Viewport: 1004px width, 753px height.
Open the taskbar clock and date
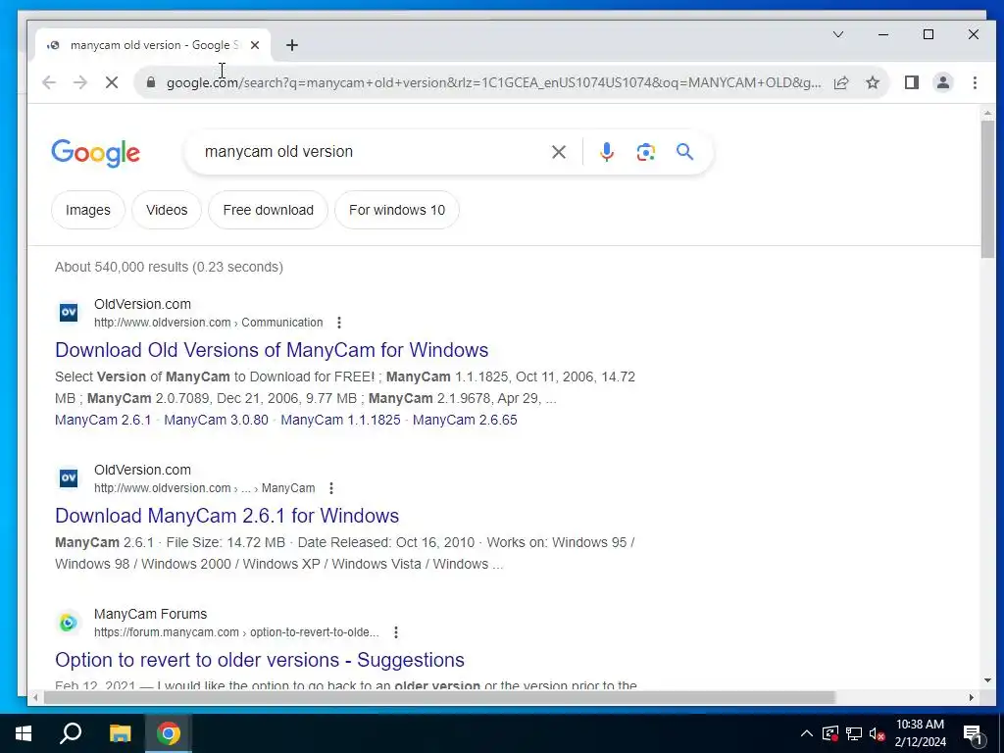(920, 733)
